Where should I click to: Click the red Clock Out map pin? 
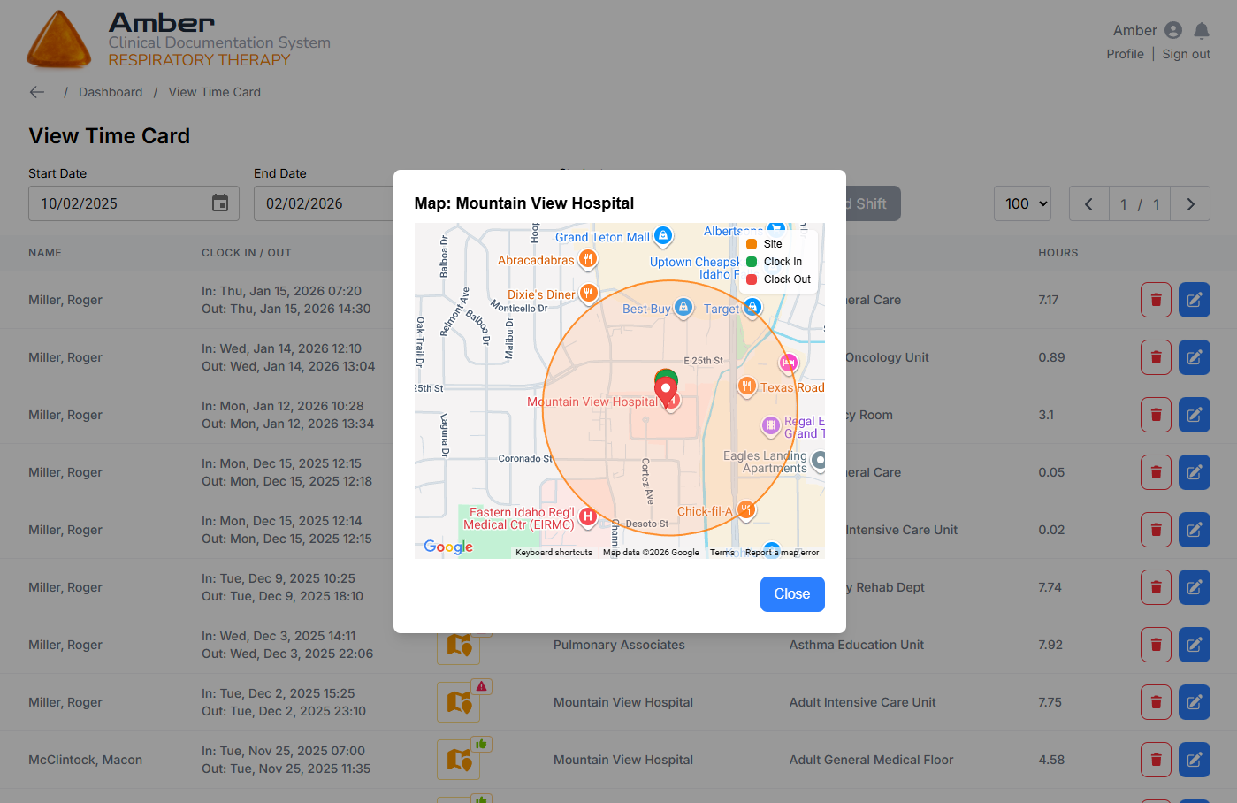666,390
